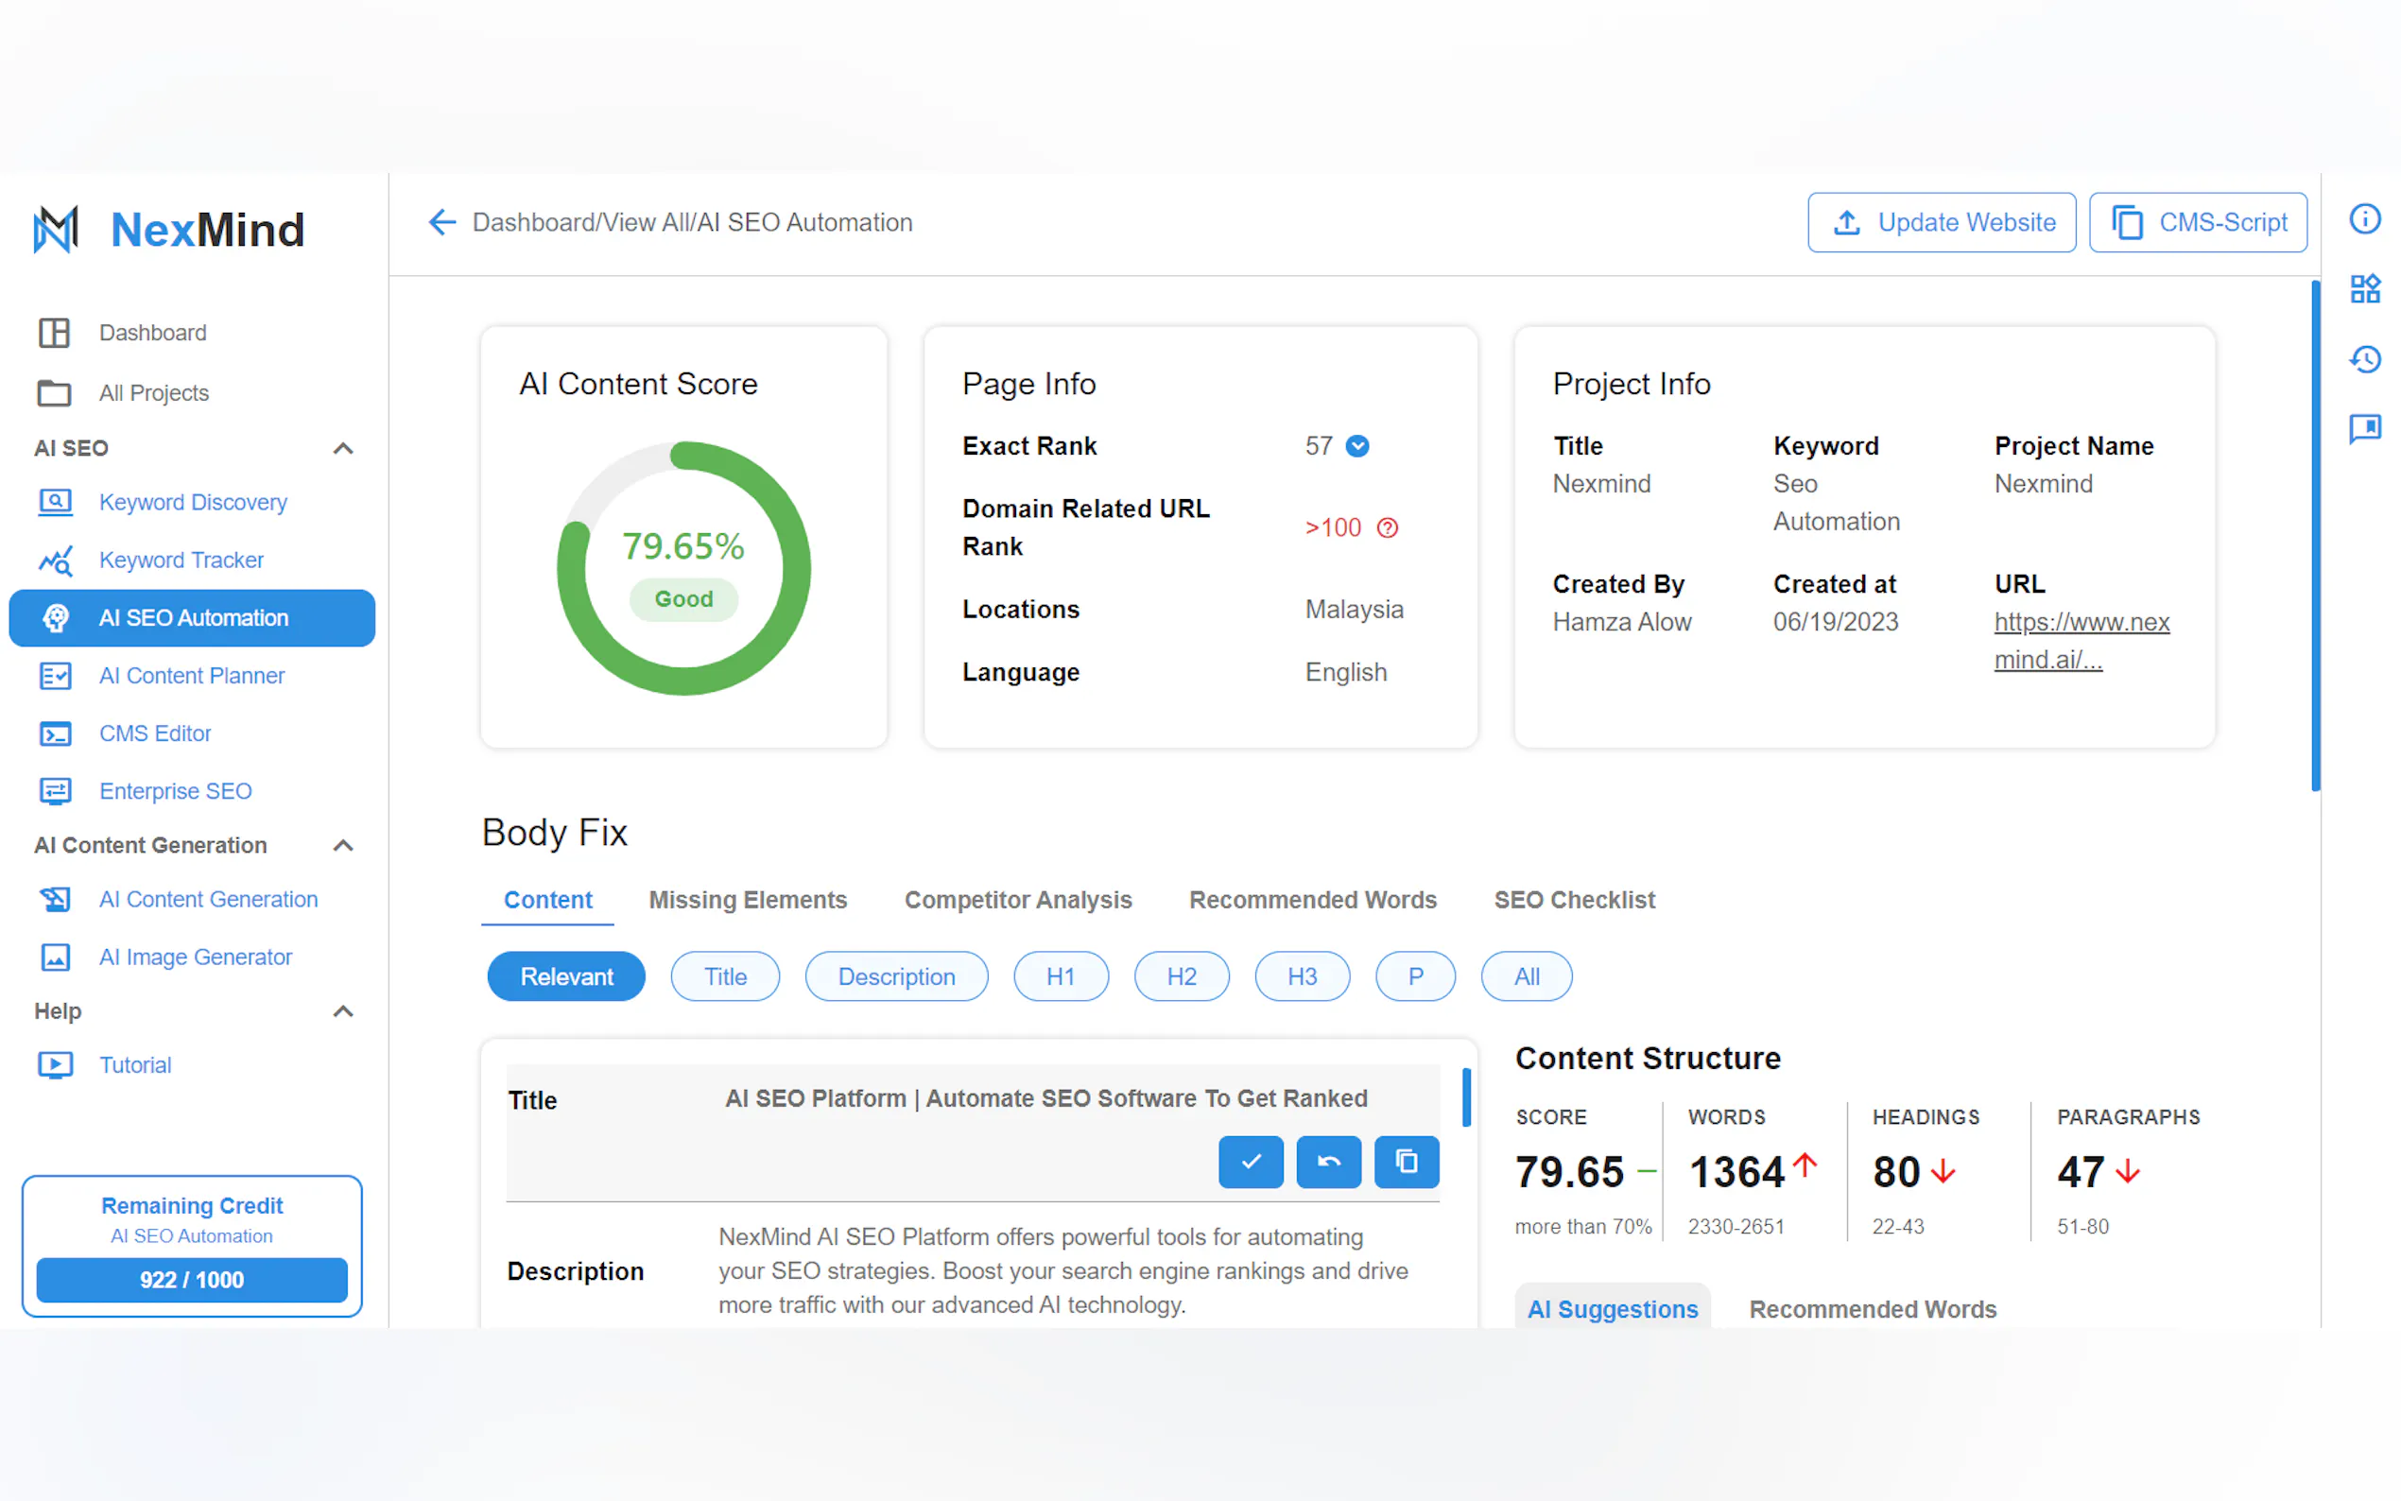Click the Update Website button

[x=1941, y=222]
